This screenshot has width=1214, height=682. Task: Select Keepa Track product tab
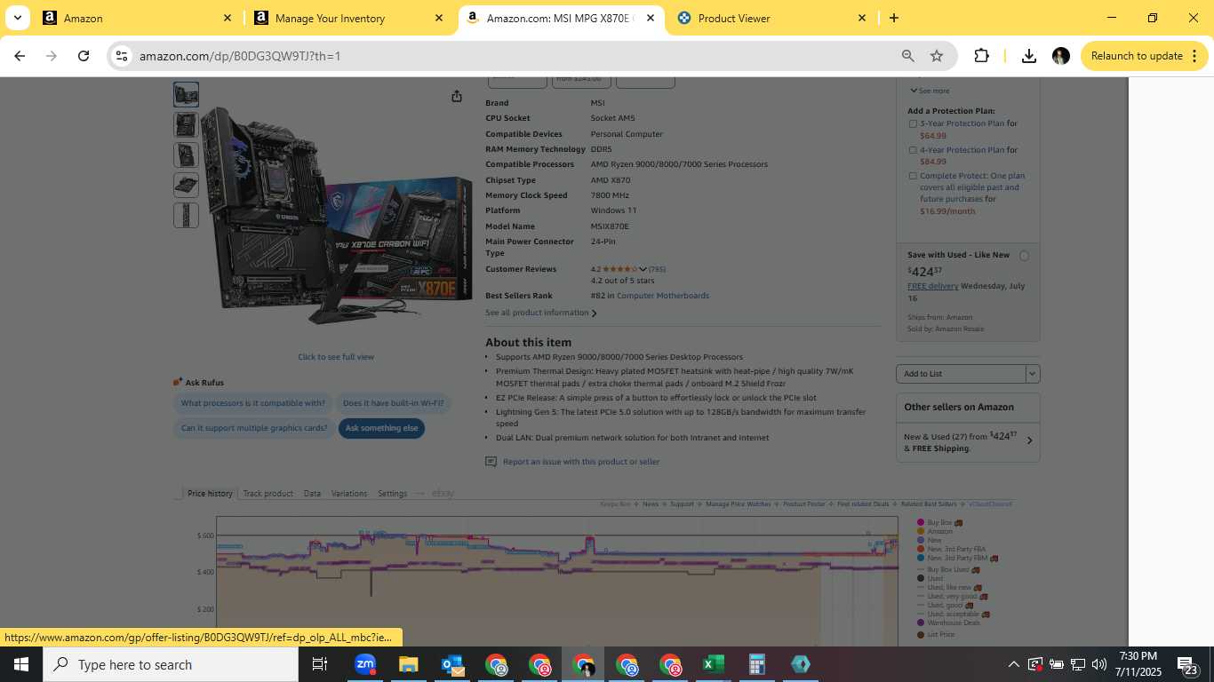pos(268,494)
